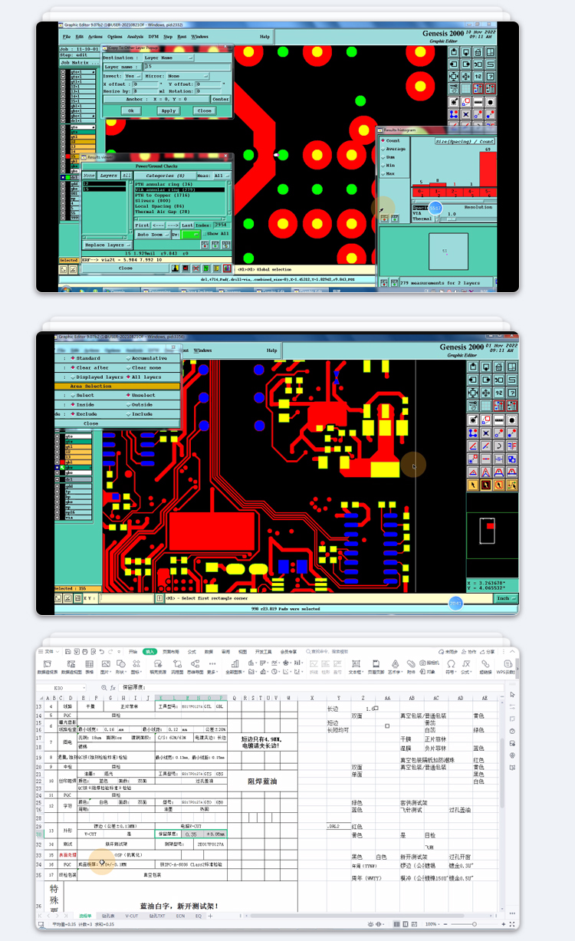Click Ok in Copy To Other Layer popup
This screenshot has width=575, height=941.
pyautogui.click(x=131, y=110)
